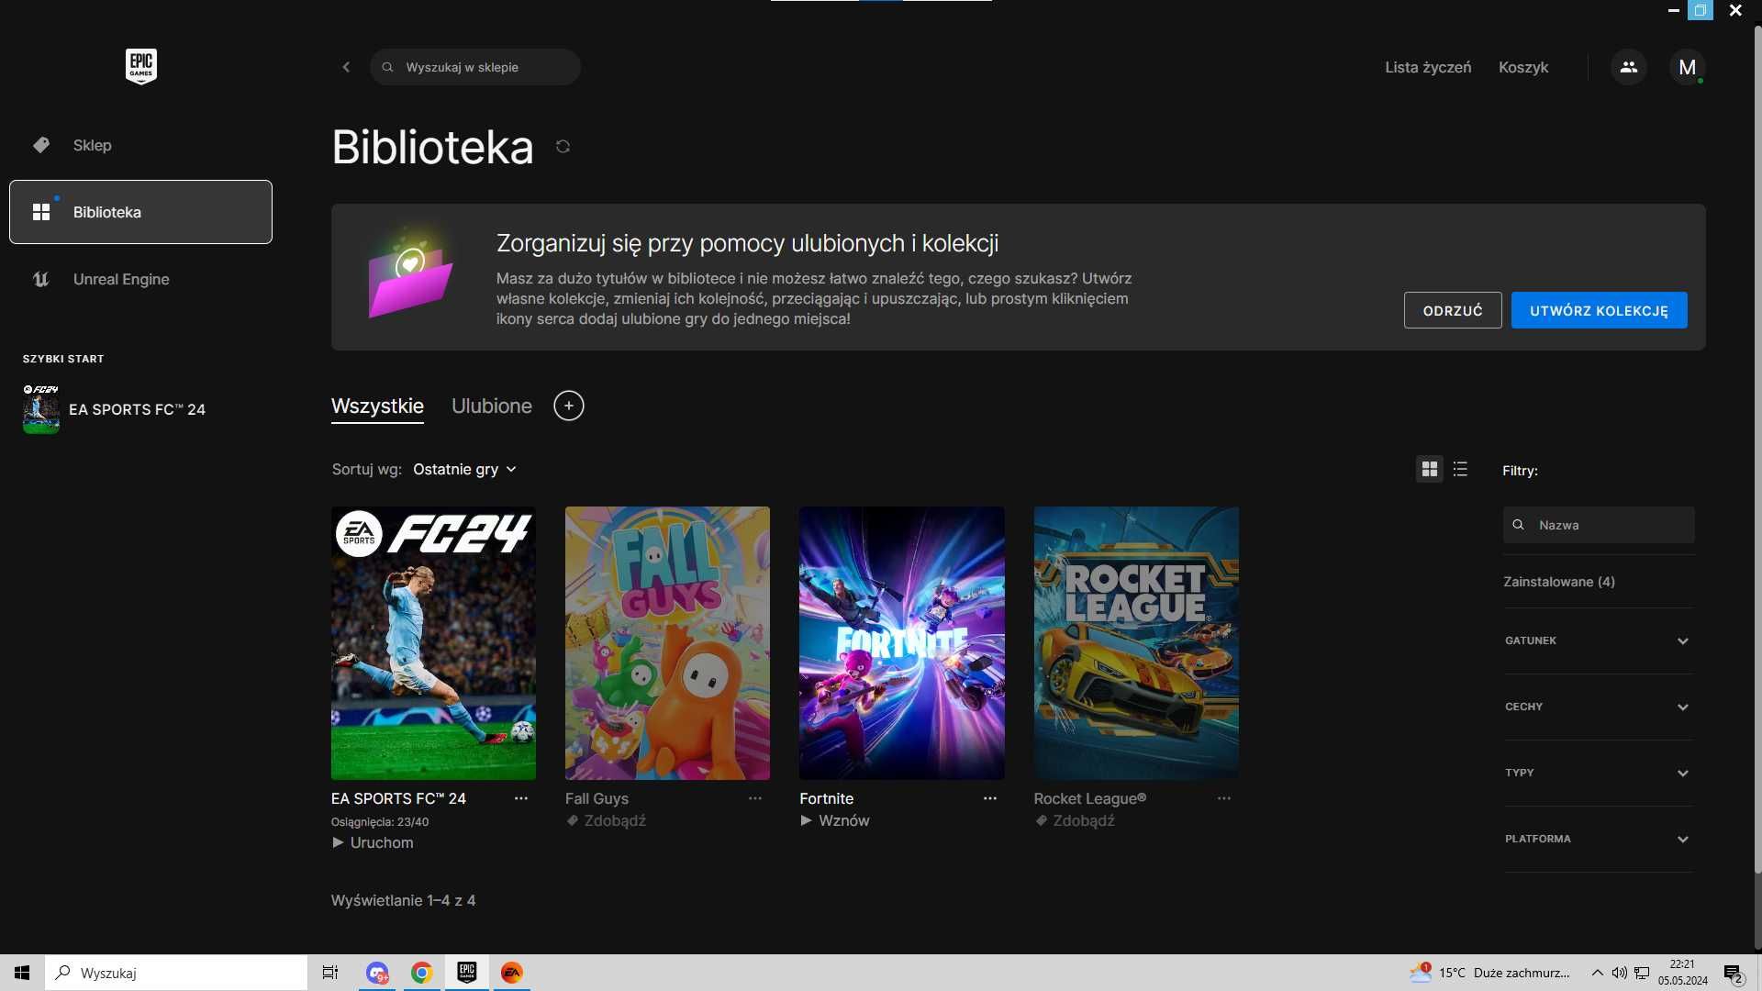The height and width of the screenshot is (991, 1762).
Task: Click the Osiągnięcia: 23/40 text
Action: point(380,822)
